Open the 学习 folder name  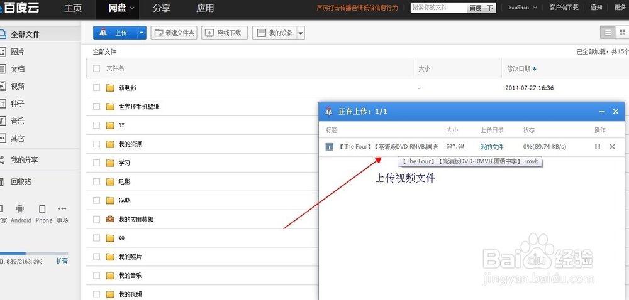125,163
